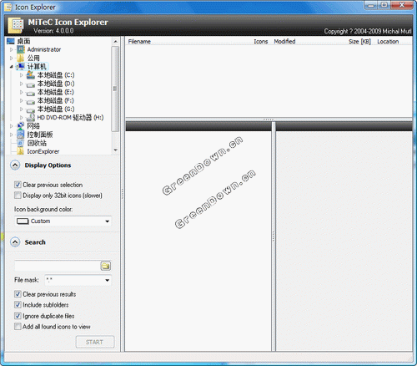
Task: Sort by Modified column header
Action: 284,42
